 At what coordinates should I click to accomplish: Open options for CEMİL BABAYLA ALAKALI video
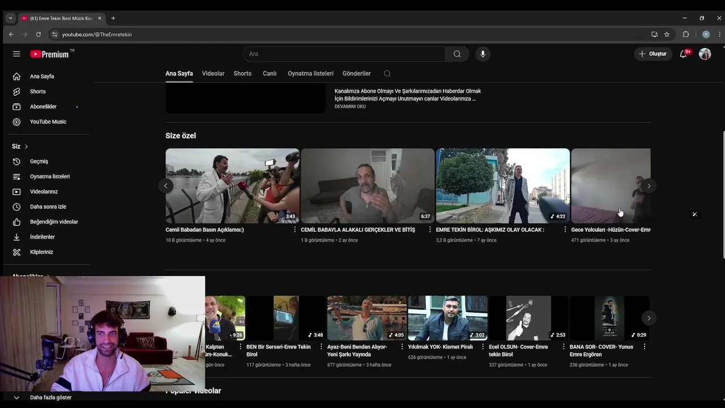[430, 230]
